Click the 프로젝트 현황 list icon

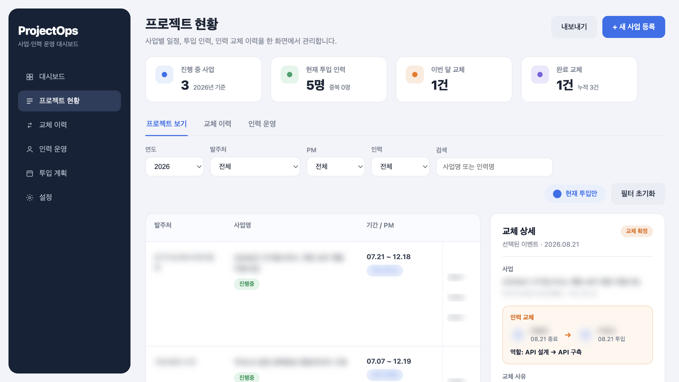[x=30, y=101]
